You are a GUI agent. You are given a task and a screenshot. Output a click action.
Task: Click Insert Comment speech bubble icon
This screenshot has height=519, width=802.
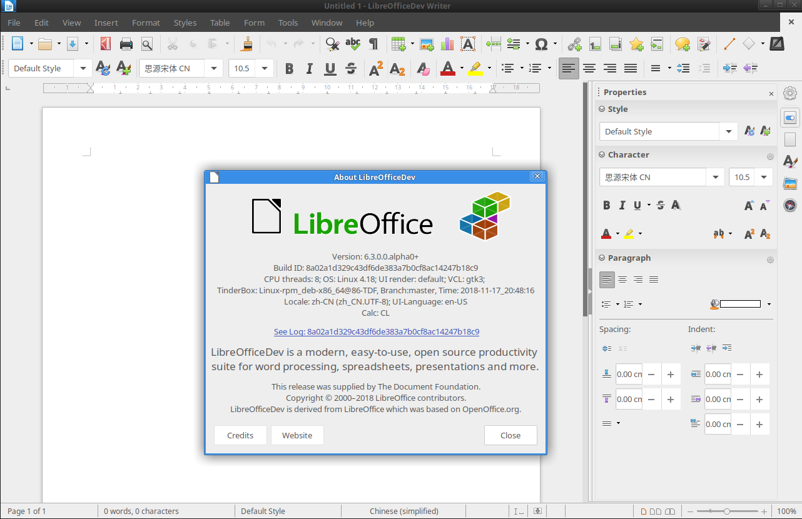[x=683, y=44]
